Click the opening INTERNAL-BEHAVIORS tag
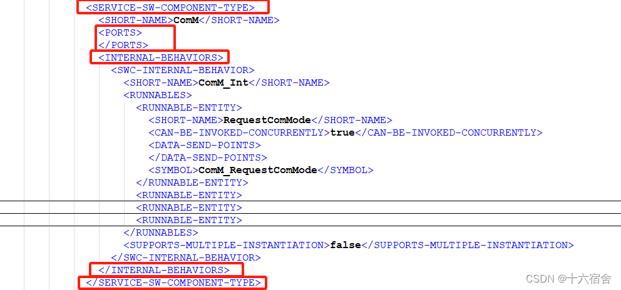 coord(161,57)
